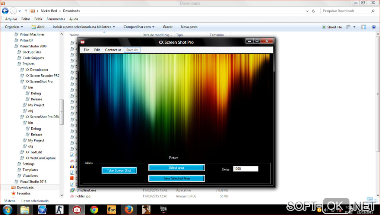Open Counter-Strike icon on the taskbar
The image size is (380, 215).
(59, 209)
